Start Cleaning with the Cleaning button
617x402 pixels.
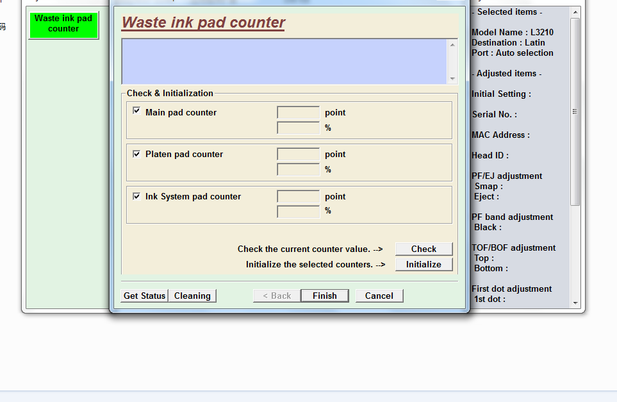click(x=192, y=296)
